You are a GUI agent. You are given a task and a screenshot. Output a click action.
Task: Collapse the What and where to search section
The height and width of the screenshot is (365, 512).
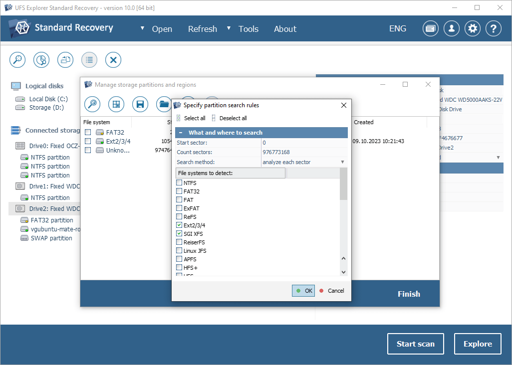click(x=181, y=133)
